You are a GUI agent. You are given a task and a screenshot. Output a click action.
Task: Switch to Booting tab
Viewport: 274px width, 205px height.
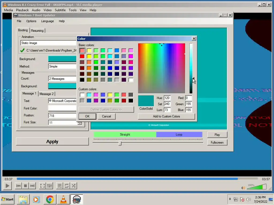tap(23, 30)
